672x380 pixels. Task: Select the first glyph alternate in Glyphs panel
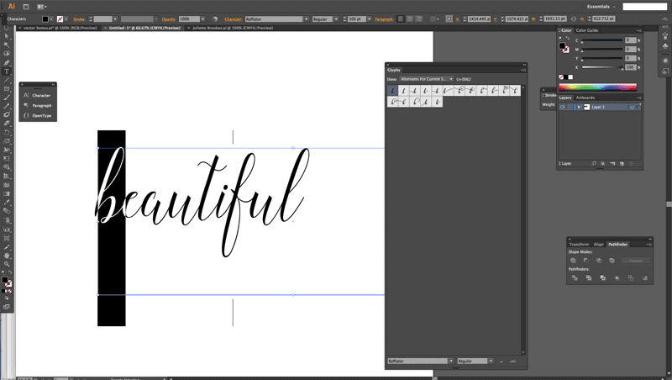point(392,91)
